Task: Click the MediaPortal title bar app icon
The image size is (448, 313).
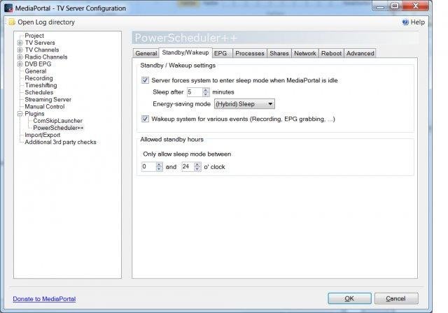Action: 8,8
